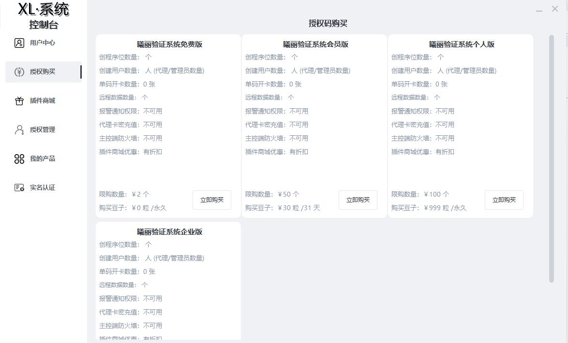Click the window minimize icon

(540, 10)
